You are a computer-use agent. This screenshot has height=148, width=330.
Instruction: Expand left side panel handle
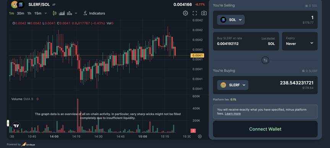click(8, 123)
